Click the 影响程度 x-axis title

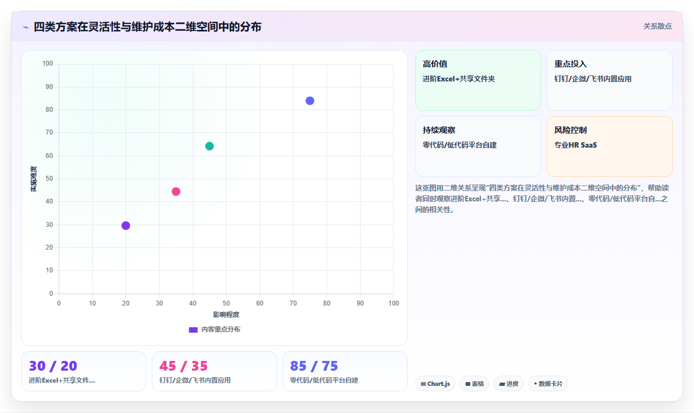click(226, 314)
